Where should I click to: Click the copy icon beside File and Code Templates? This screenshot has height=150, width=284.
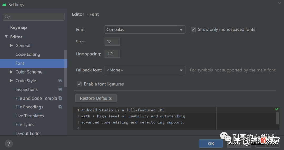click(x=60, y=98)
